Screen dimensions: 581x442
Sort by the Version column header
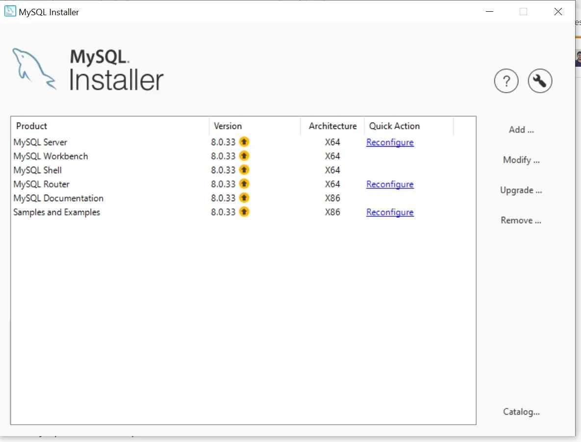(x=255, y=126)
